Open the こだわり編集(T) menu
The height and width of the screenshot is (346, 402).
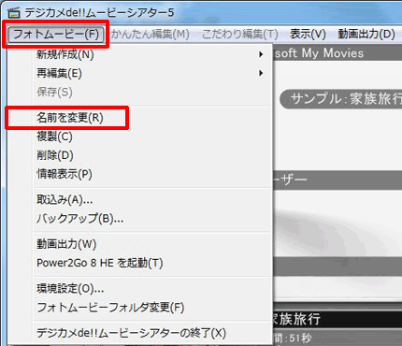coord(239,34)
